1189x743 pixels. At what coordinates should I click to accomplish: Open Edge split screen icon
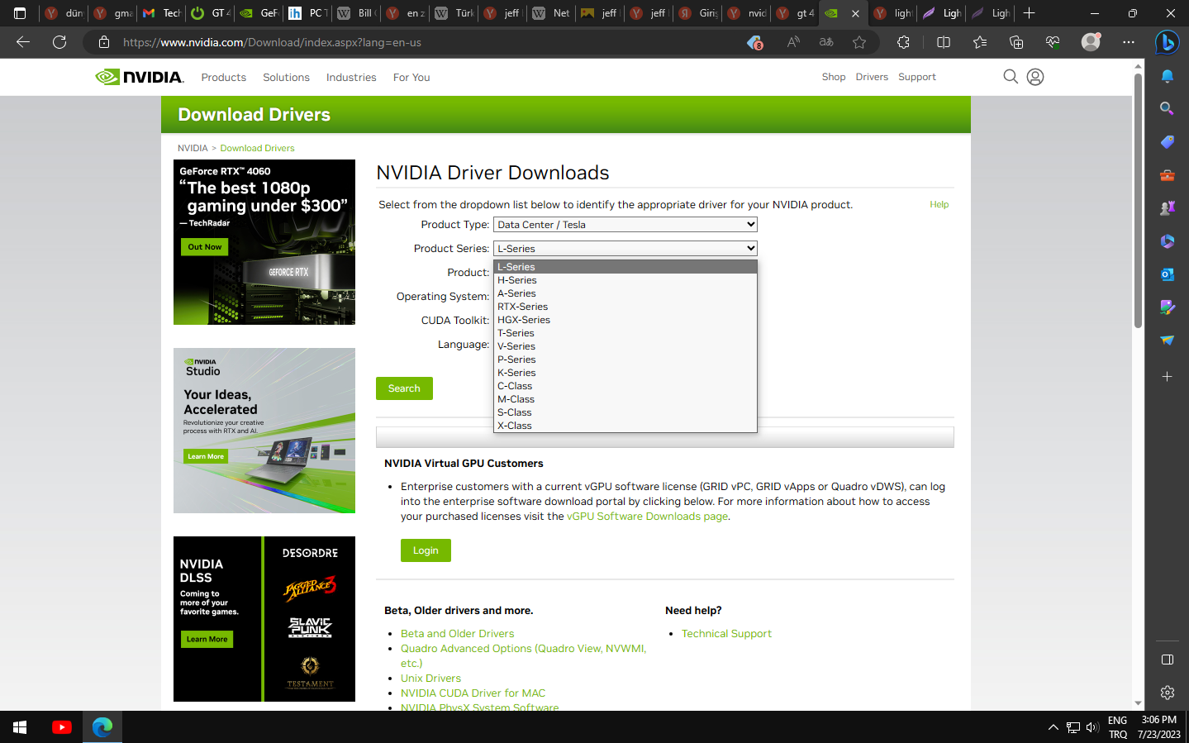[944, 42]
